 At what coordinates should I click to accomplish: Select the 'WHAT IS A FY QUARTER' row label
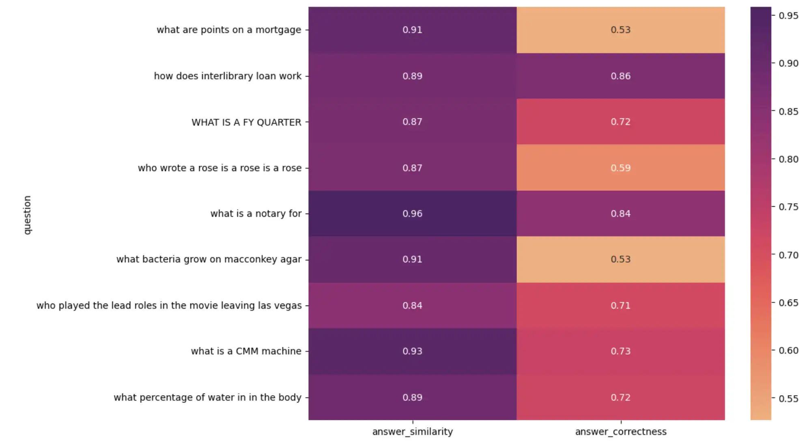[246, 122]
